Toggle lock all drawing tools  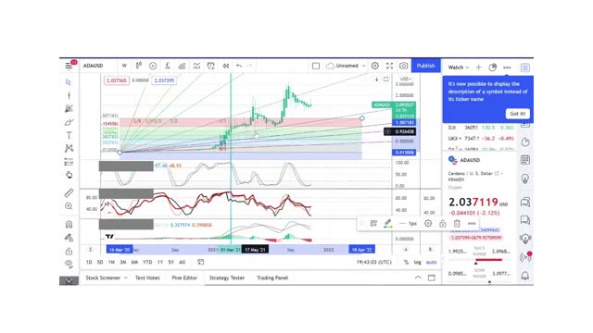click(69, 251)
